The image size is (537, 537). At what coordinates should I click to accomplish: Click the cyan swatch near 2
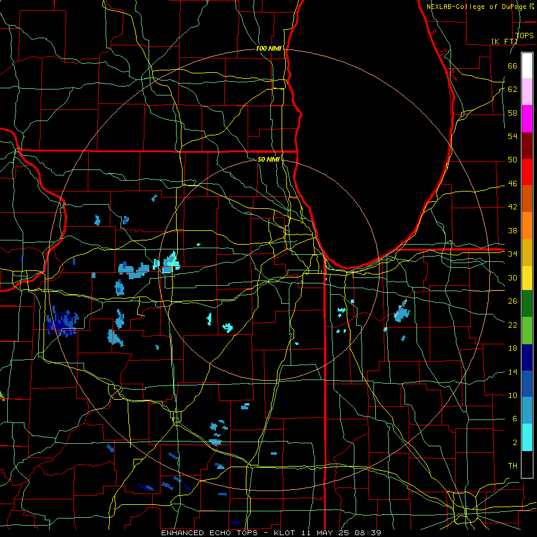pyautogui.click(x=527, y=437)
